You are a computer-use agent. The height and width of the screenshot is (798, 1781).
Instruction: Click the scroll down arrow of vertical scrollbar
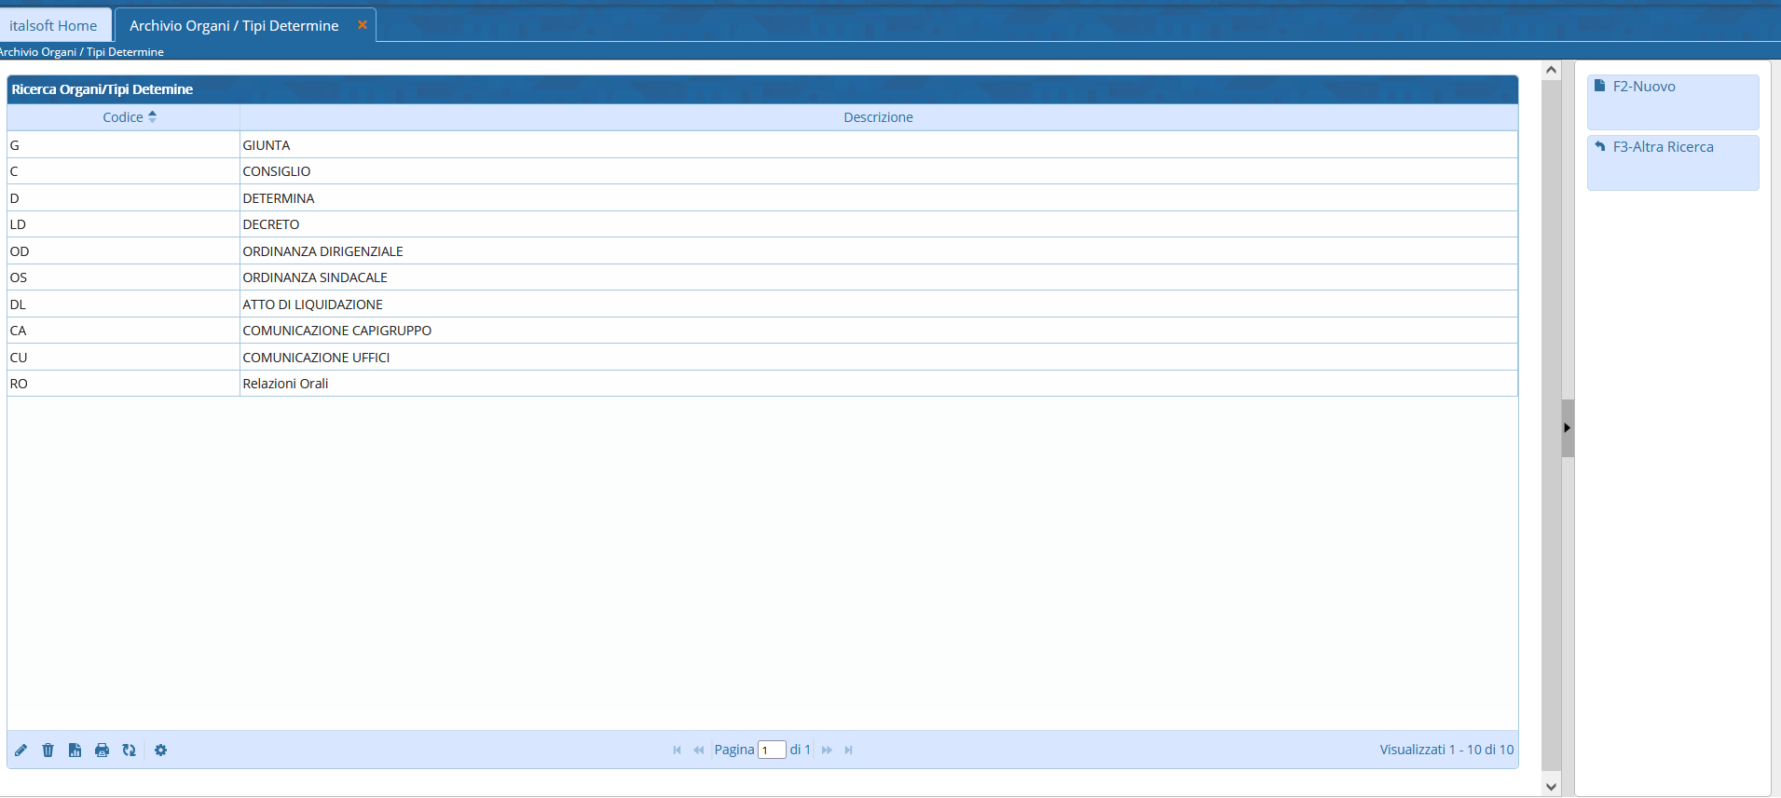(x=1551, y=787)
